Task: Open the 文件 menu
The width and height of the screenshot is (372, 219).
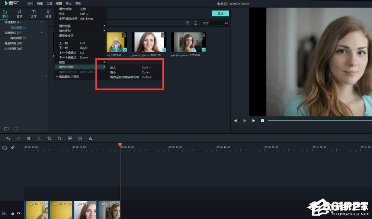Action: click(30, 4)
